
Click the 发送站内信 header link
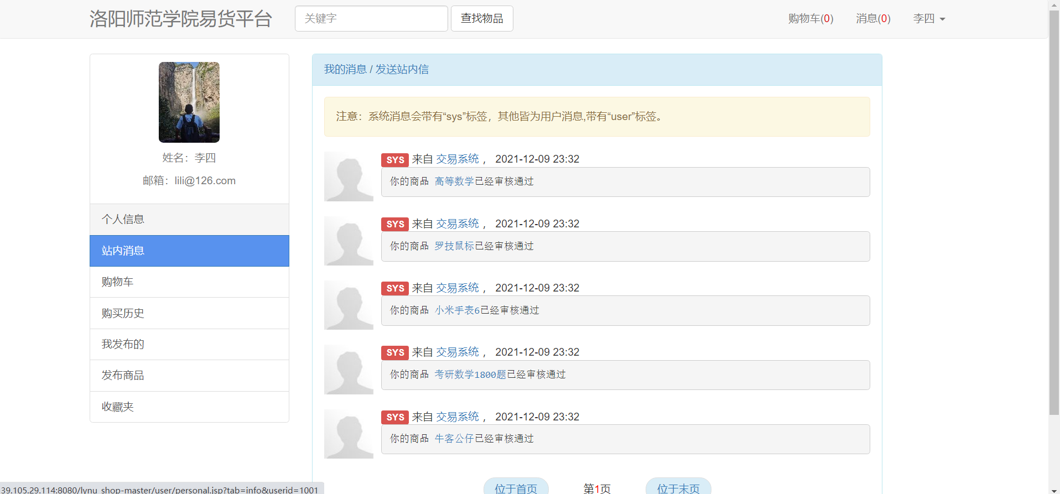402,70
